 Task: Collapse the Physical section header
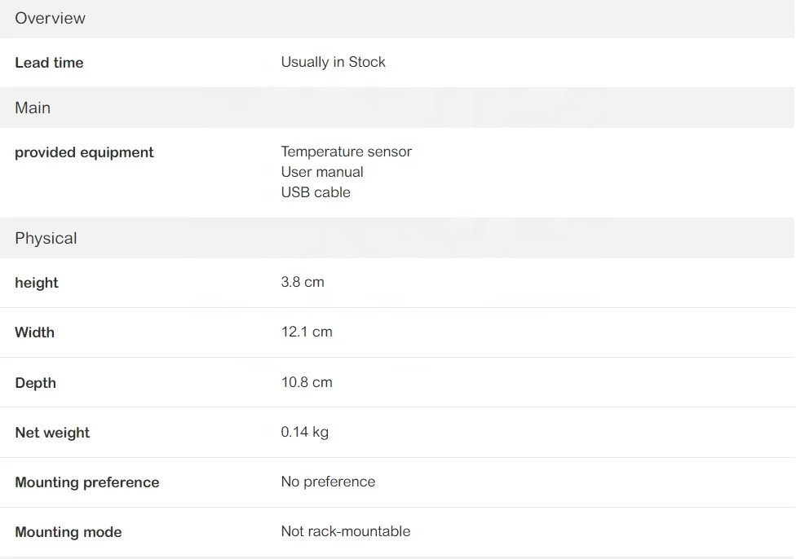click(x=46, y=238)
